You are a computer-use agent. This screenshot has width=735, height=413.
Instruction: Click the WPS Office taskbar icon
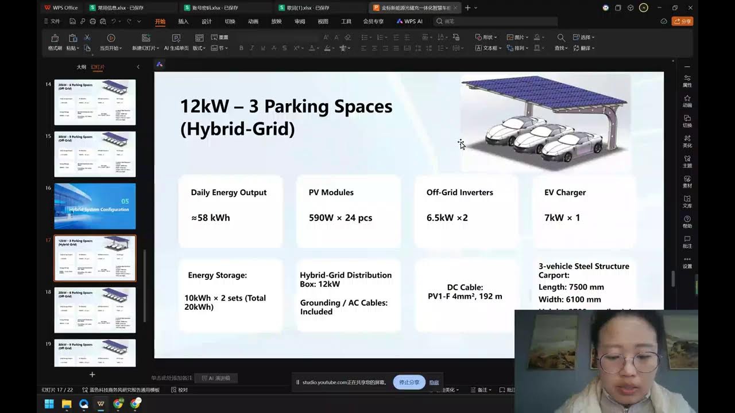pos(100,404)
